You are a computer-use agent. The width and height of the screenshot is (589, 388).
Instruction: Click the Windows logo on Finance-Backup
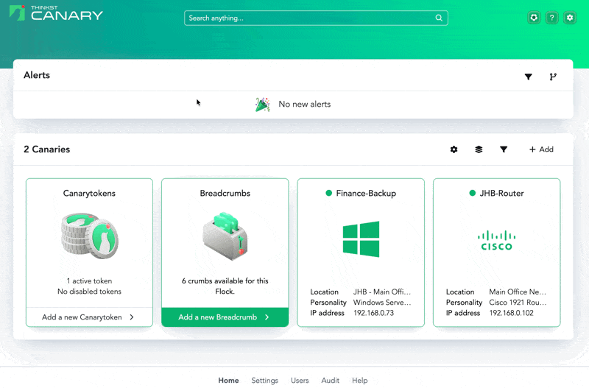pyautogui.click(x=361, y=239)
